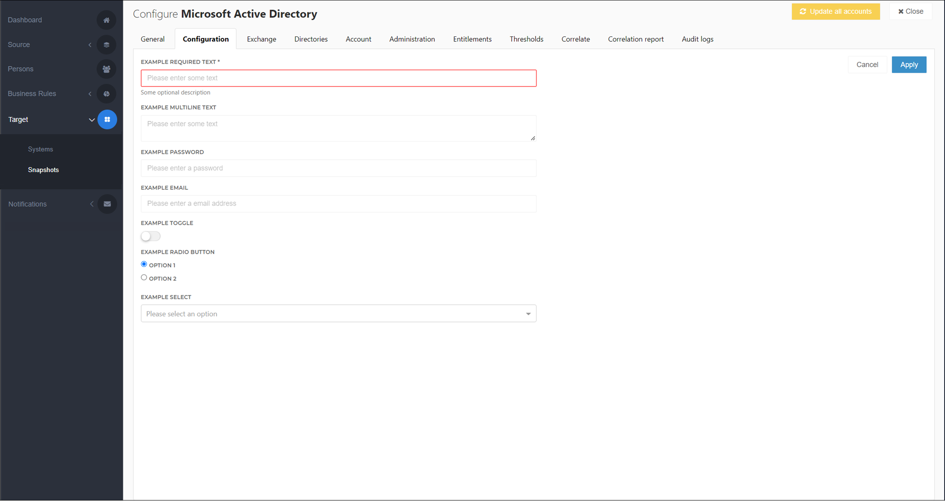Viewport: 945px width, 501px height.
Task: Switch to the Account tab
Action: [358, 39]
